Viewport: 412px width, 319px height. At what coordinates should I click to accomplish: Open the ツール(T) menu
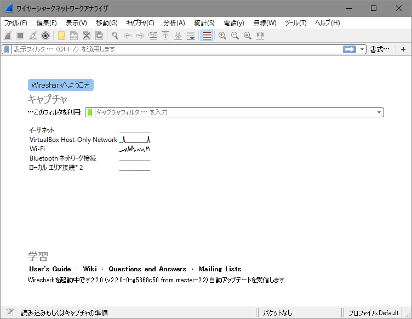[296, 23]
